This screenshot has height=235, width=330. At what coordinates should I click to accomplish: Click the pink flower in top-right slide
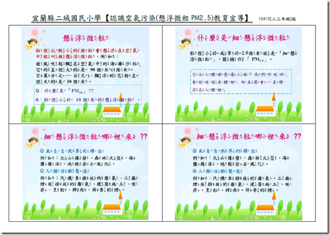point(188,32)
